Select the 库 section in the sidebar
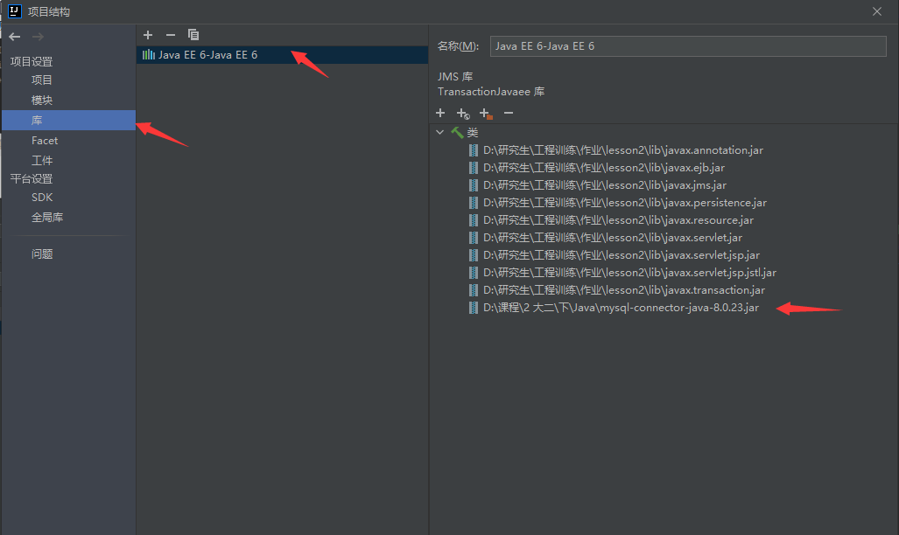 pyautogui.click(x=69, y=121)
